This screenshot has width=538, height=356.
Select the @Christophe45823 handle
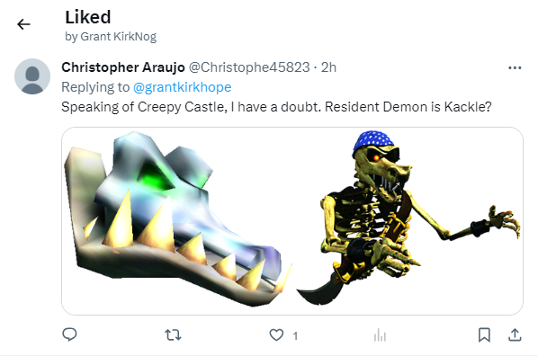point(249,67)
